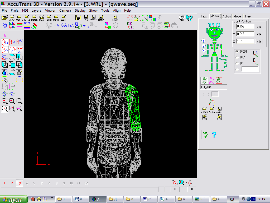This screenshot has width=270, height=203.
Task: Select the 0.1 increment radio button
Action: (x=237, y=63)
